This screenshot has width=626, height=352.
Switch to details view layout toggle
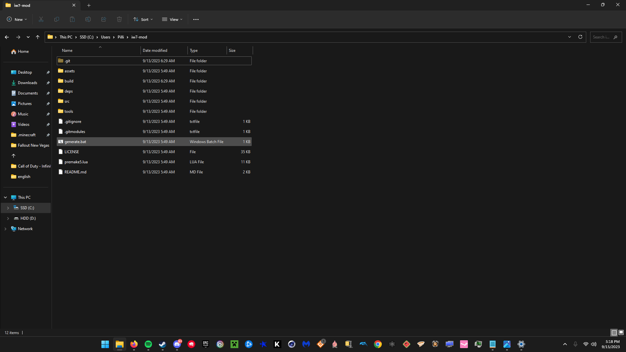(x=614, y=332)
